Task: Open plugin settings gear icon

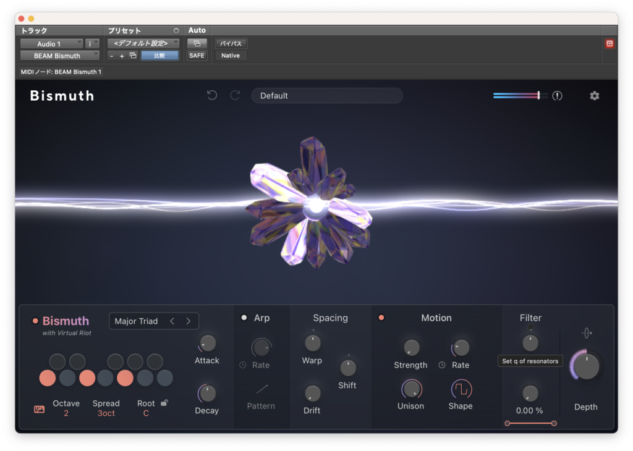Action: (x=594, y=96)
